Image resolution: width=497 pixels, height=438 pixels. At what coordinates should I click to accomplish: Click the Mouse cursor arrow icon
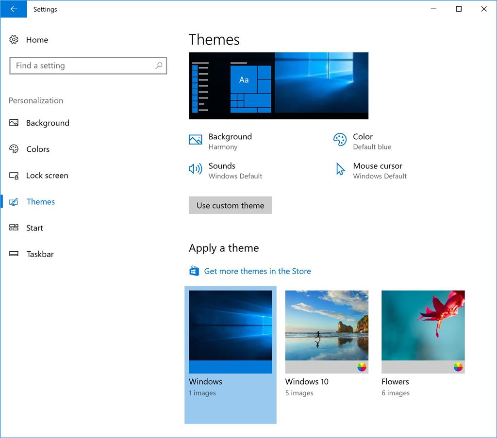click(340, 169)
